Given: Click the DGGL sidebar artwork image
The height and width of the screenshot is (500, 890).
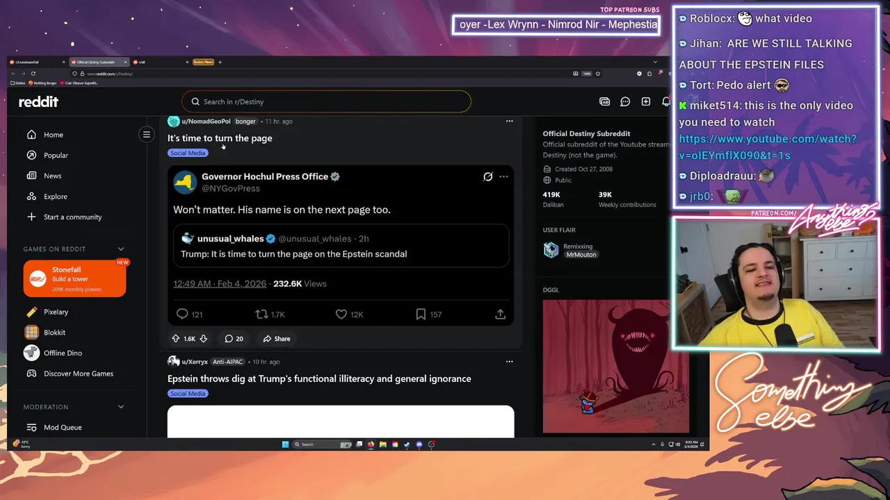Looking at the screenshot, I should (x=616, y=366).
